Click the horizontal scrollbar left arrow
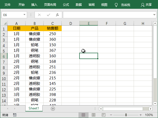 (101, 109)
